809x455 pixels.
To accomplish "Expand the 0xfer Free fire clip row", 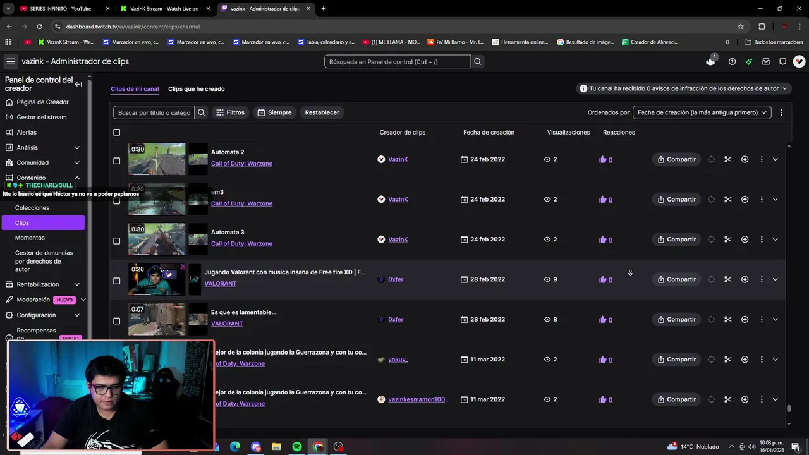I will click(x=776, y=279).
